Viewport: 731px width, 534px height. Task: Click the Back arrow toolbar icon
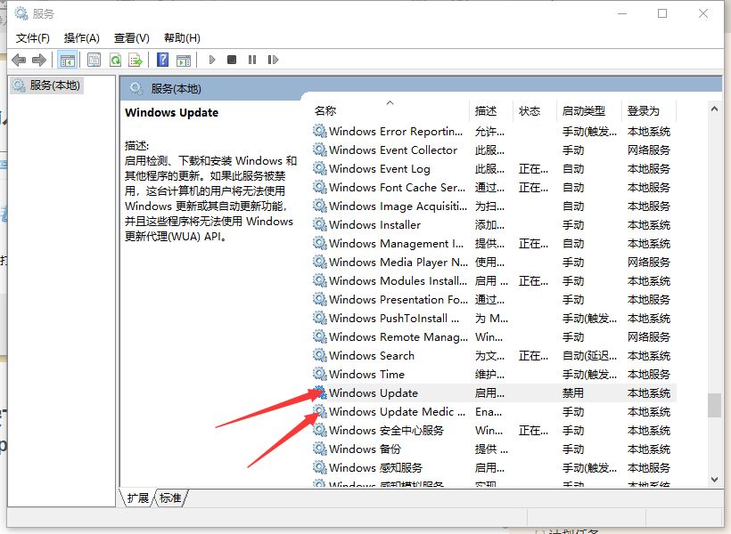tap(19, 60)
